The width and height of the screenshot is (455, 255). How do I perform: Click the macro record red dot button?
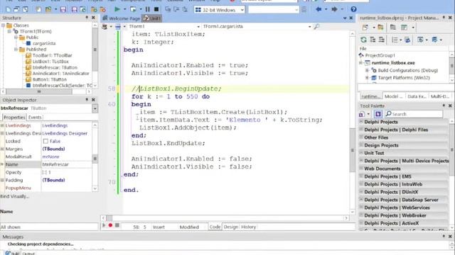point(110,225)
